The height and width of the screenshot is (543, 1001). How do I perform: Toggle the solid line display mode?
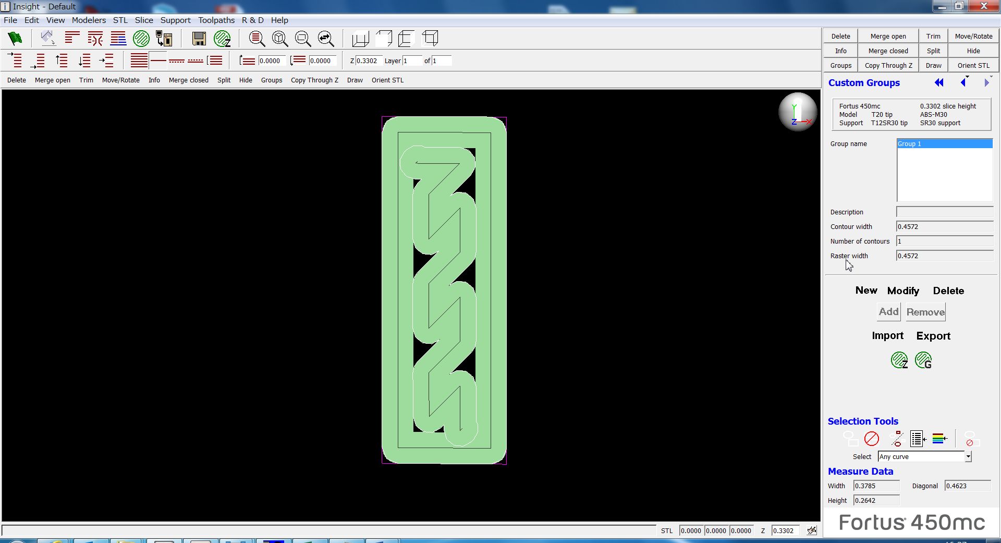point(158,61)
